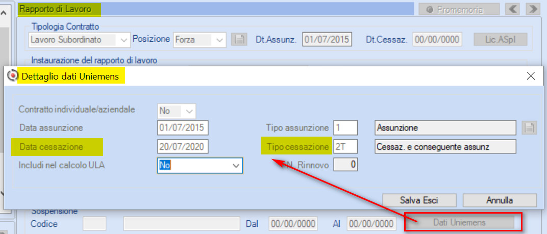Click the document icon beside Assunzione field
The height and width of the screenshot is (234, 547).
pyautogui.click(x=529, y=128)
